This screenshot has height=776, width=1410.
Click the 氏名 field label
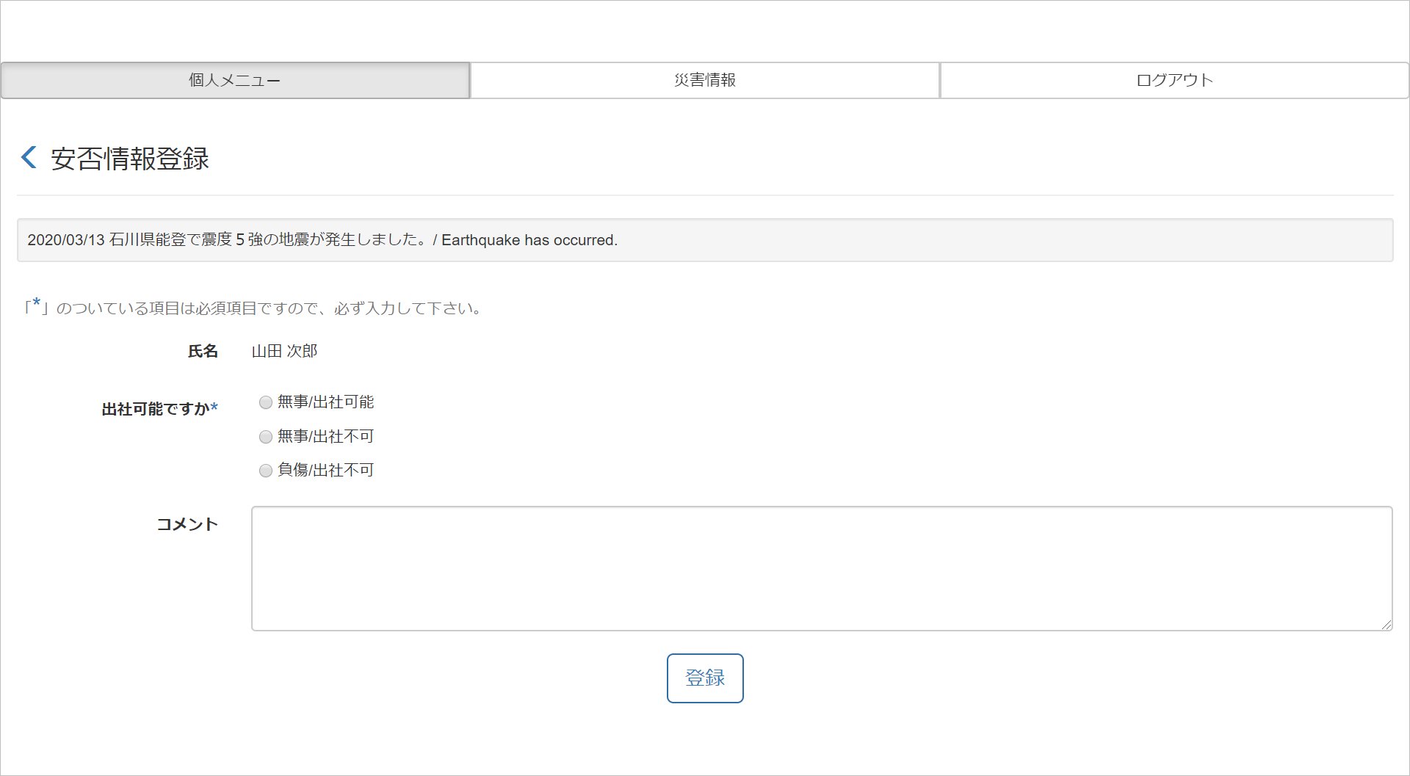(203, 352)
